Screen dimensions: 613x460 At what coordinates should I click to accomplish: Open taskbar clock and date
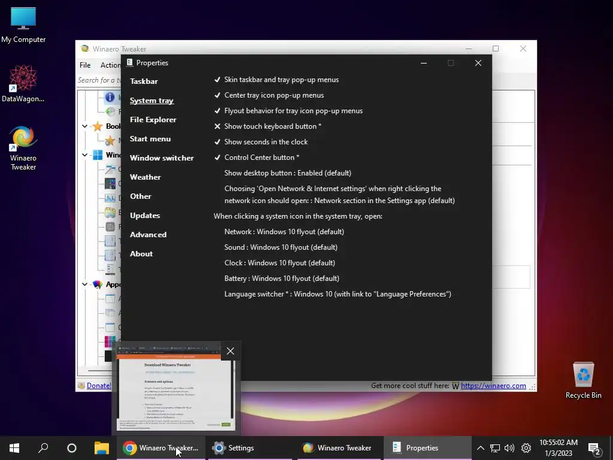tap(559, 448)
